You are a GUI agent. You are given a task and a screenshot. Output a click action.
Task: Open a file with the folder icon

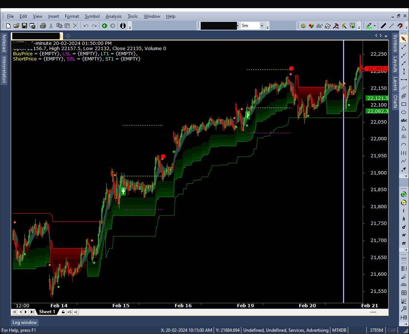16,26
